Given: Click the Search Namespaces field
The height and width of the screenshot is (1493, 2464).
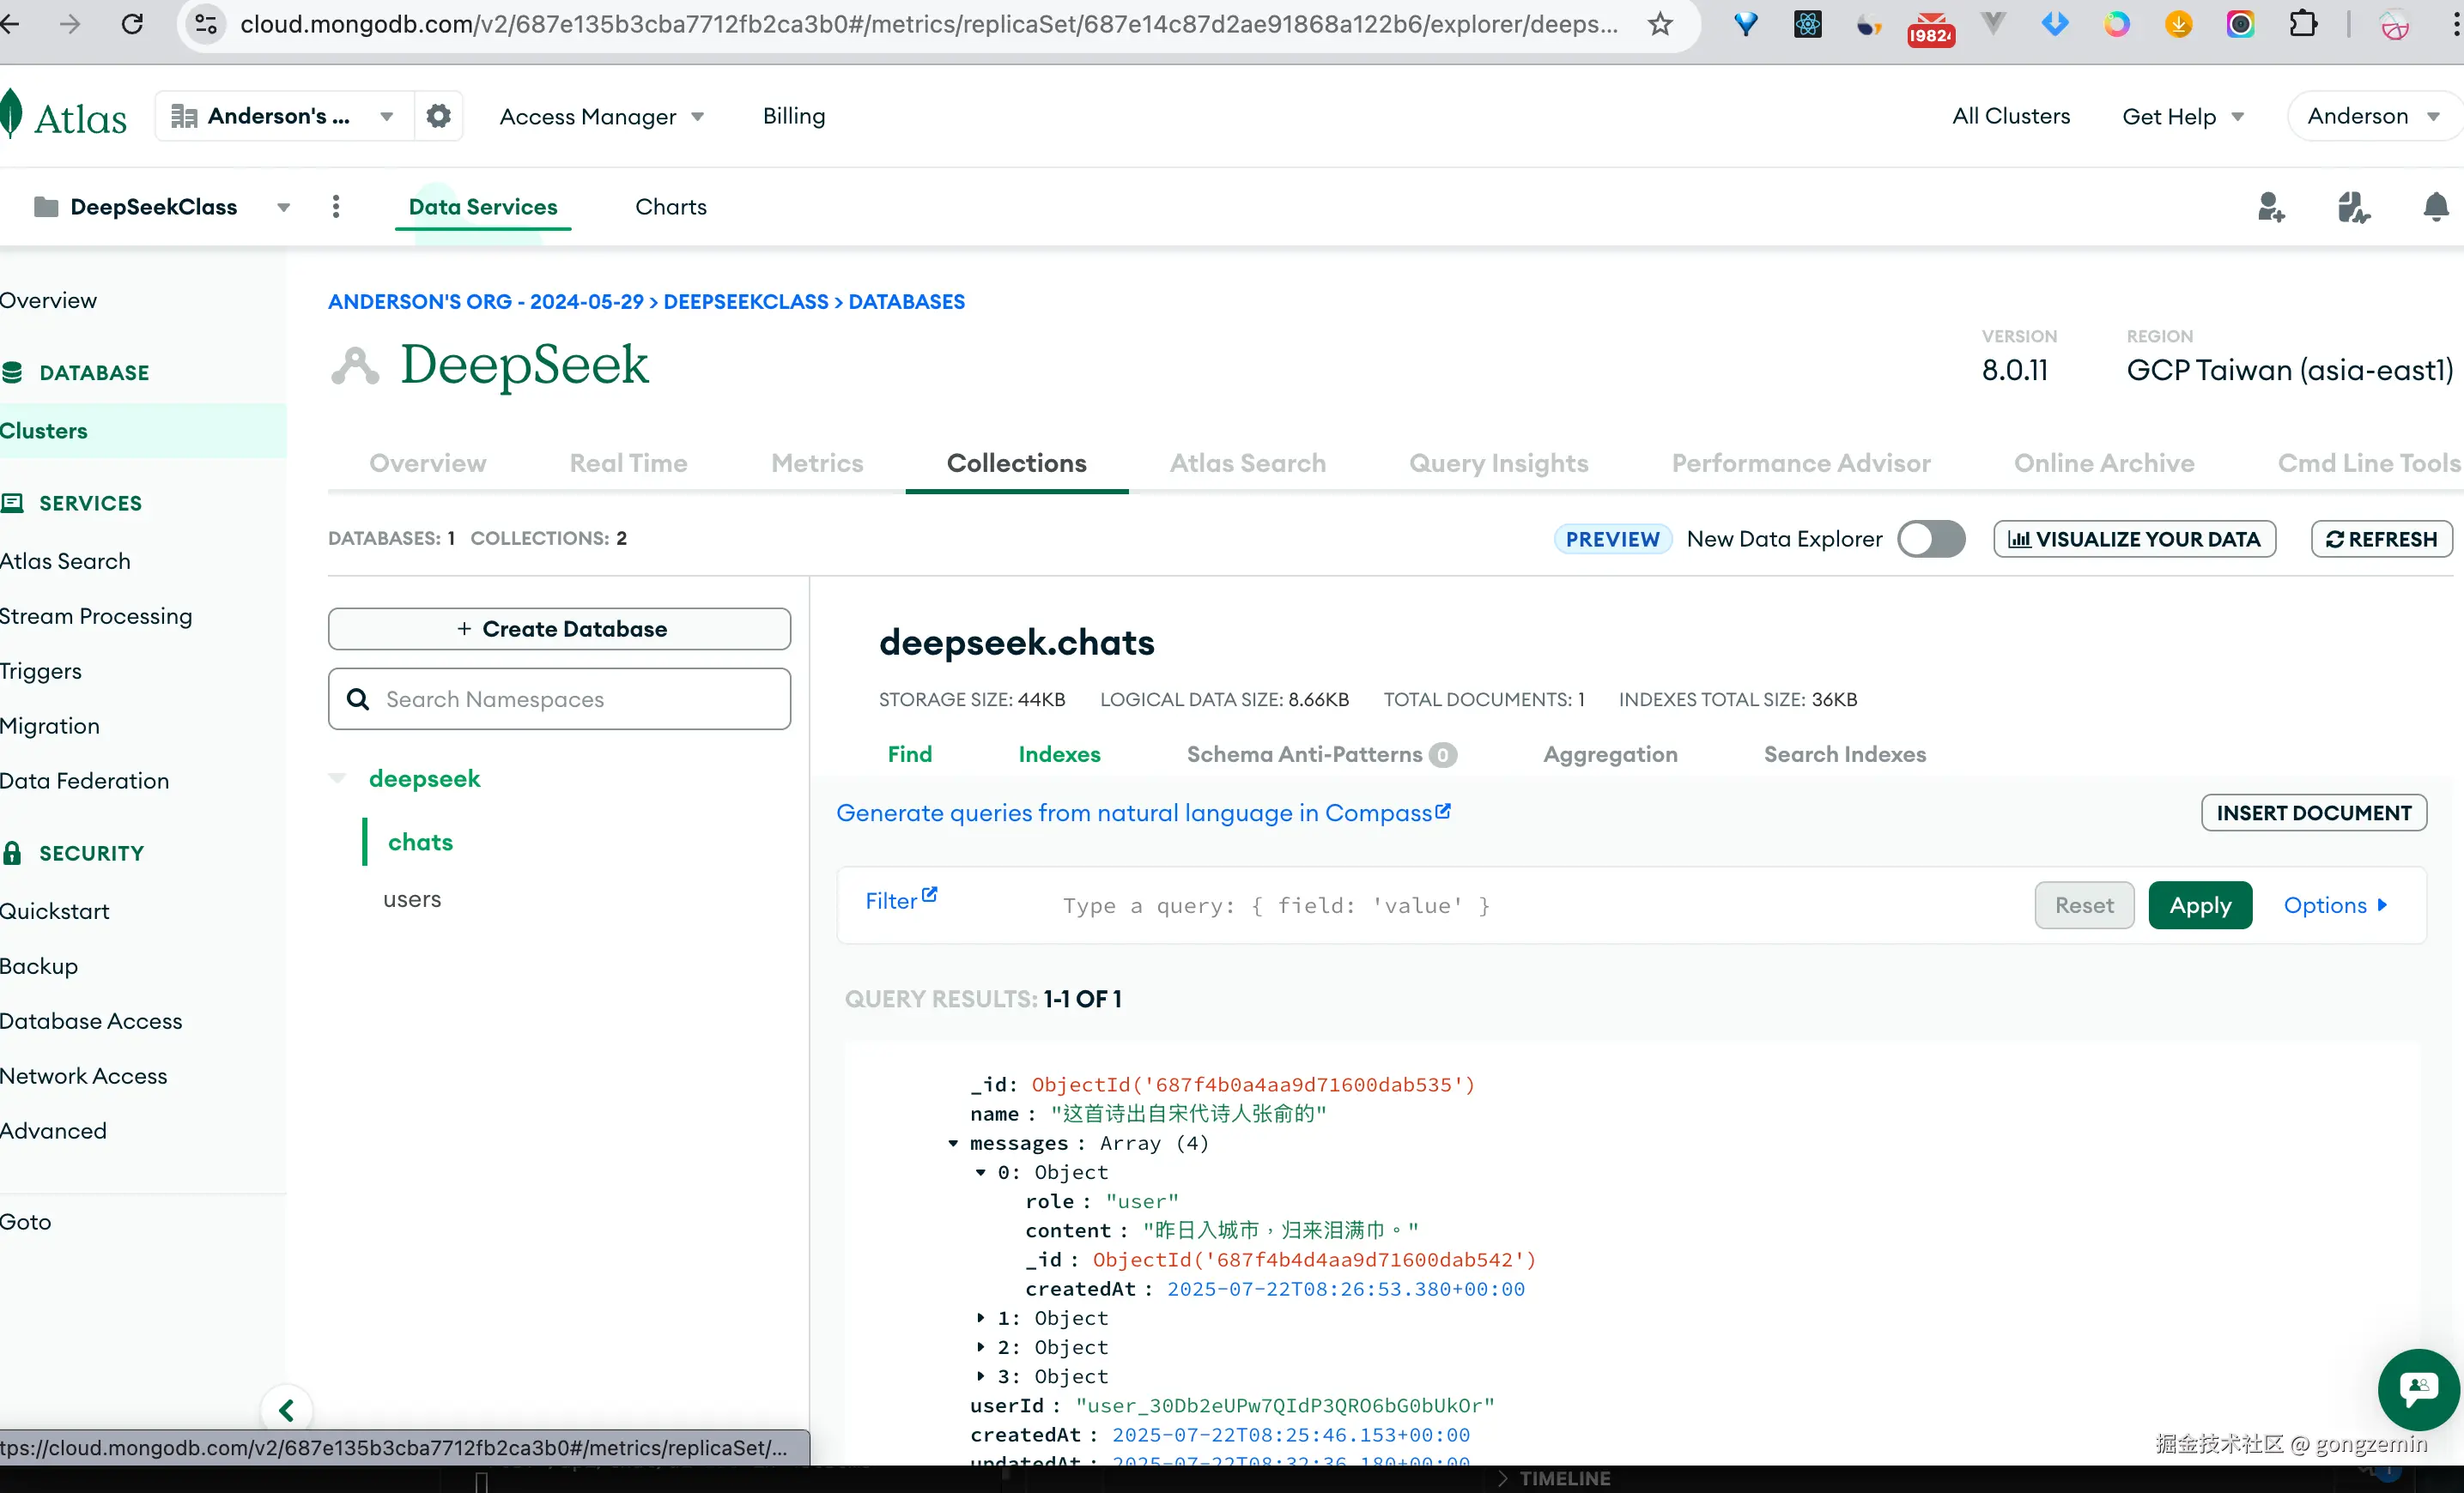Looking at the screenshot, I should (x=560, y=699).
